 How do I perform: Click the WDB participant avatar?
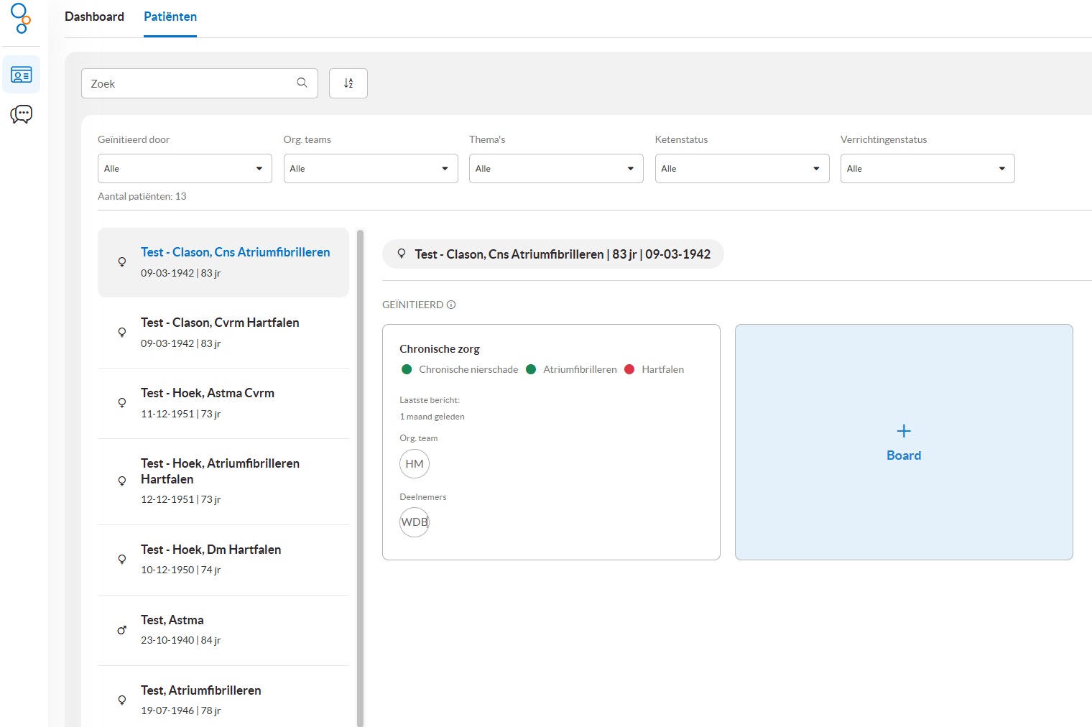coord(415,522)
